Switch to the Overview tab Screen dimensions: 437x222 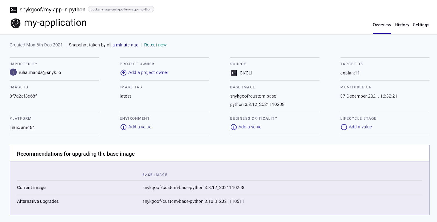tap(382, 25)
